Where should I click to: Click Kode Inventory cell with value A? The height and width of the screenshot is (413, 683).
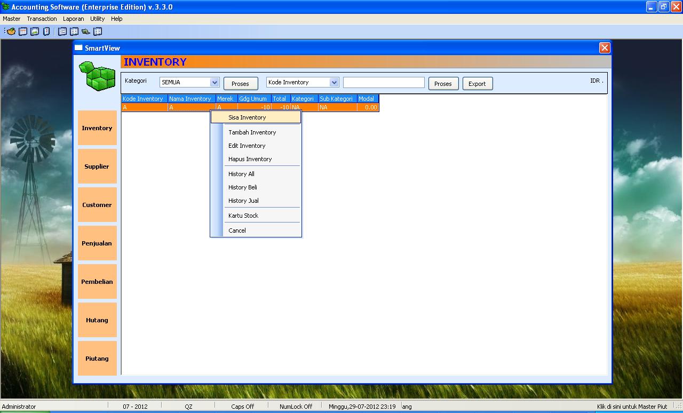click(x=145, y=107)
